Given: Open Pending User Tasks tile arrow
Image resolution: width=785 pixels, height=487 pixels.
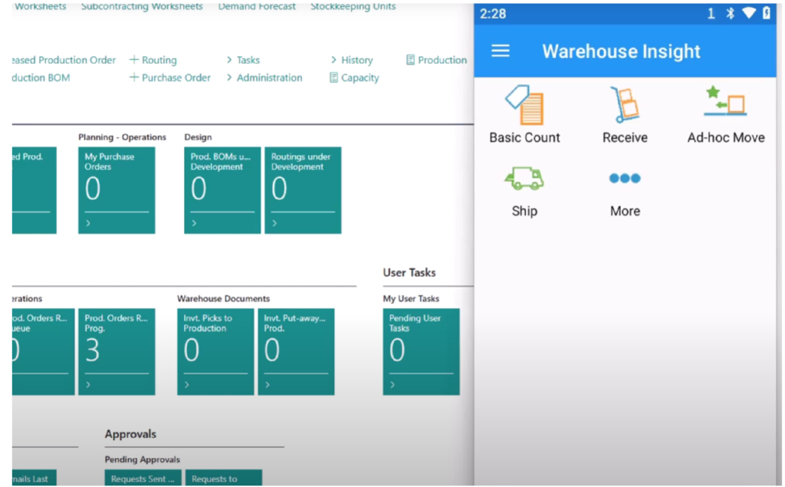Looking at the screenshot, I should [x=392, y=384].
